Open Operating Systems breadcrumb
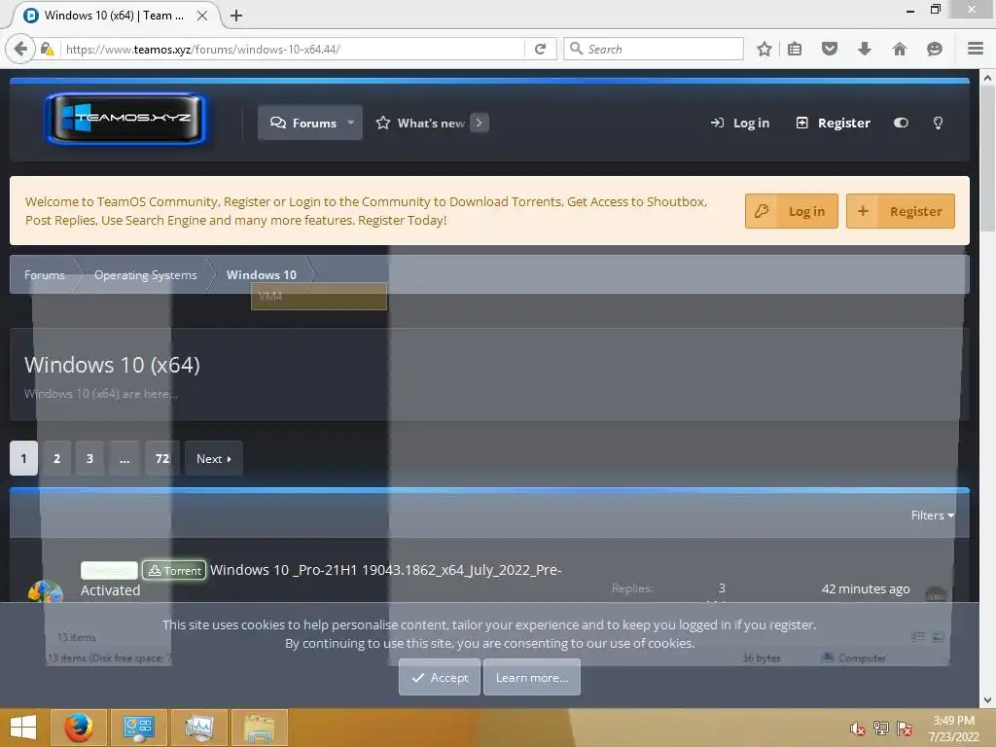This screenshot has height=747, width=996. point(146,275)
